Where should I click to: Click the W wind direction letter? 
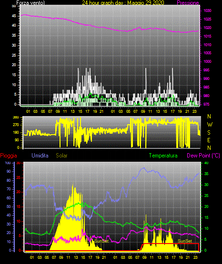click(x=210, y=125)
